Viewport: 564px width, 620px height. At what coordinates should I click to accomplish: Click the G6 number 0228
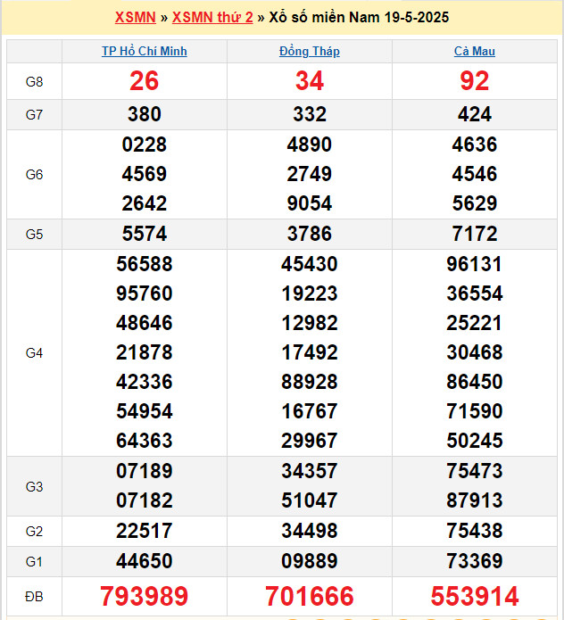145,145
